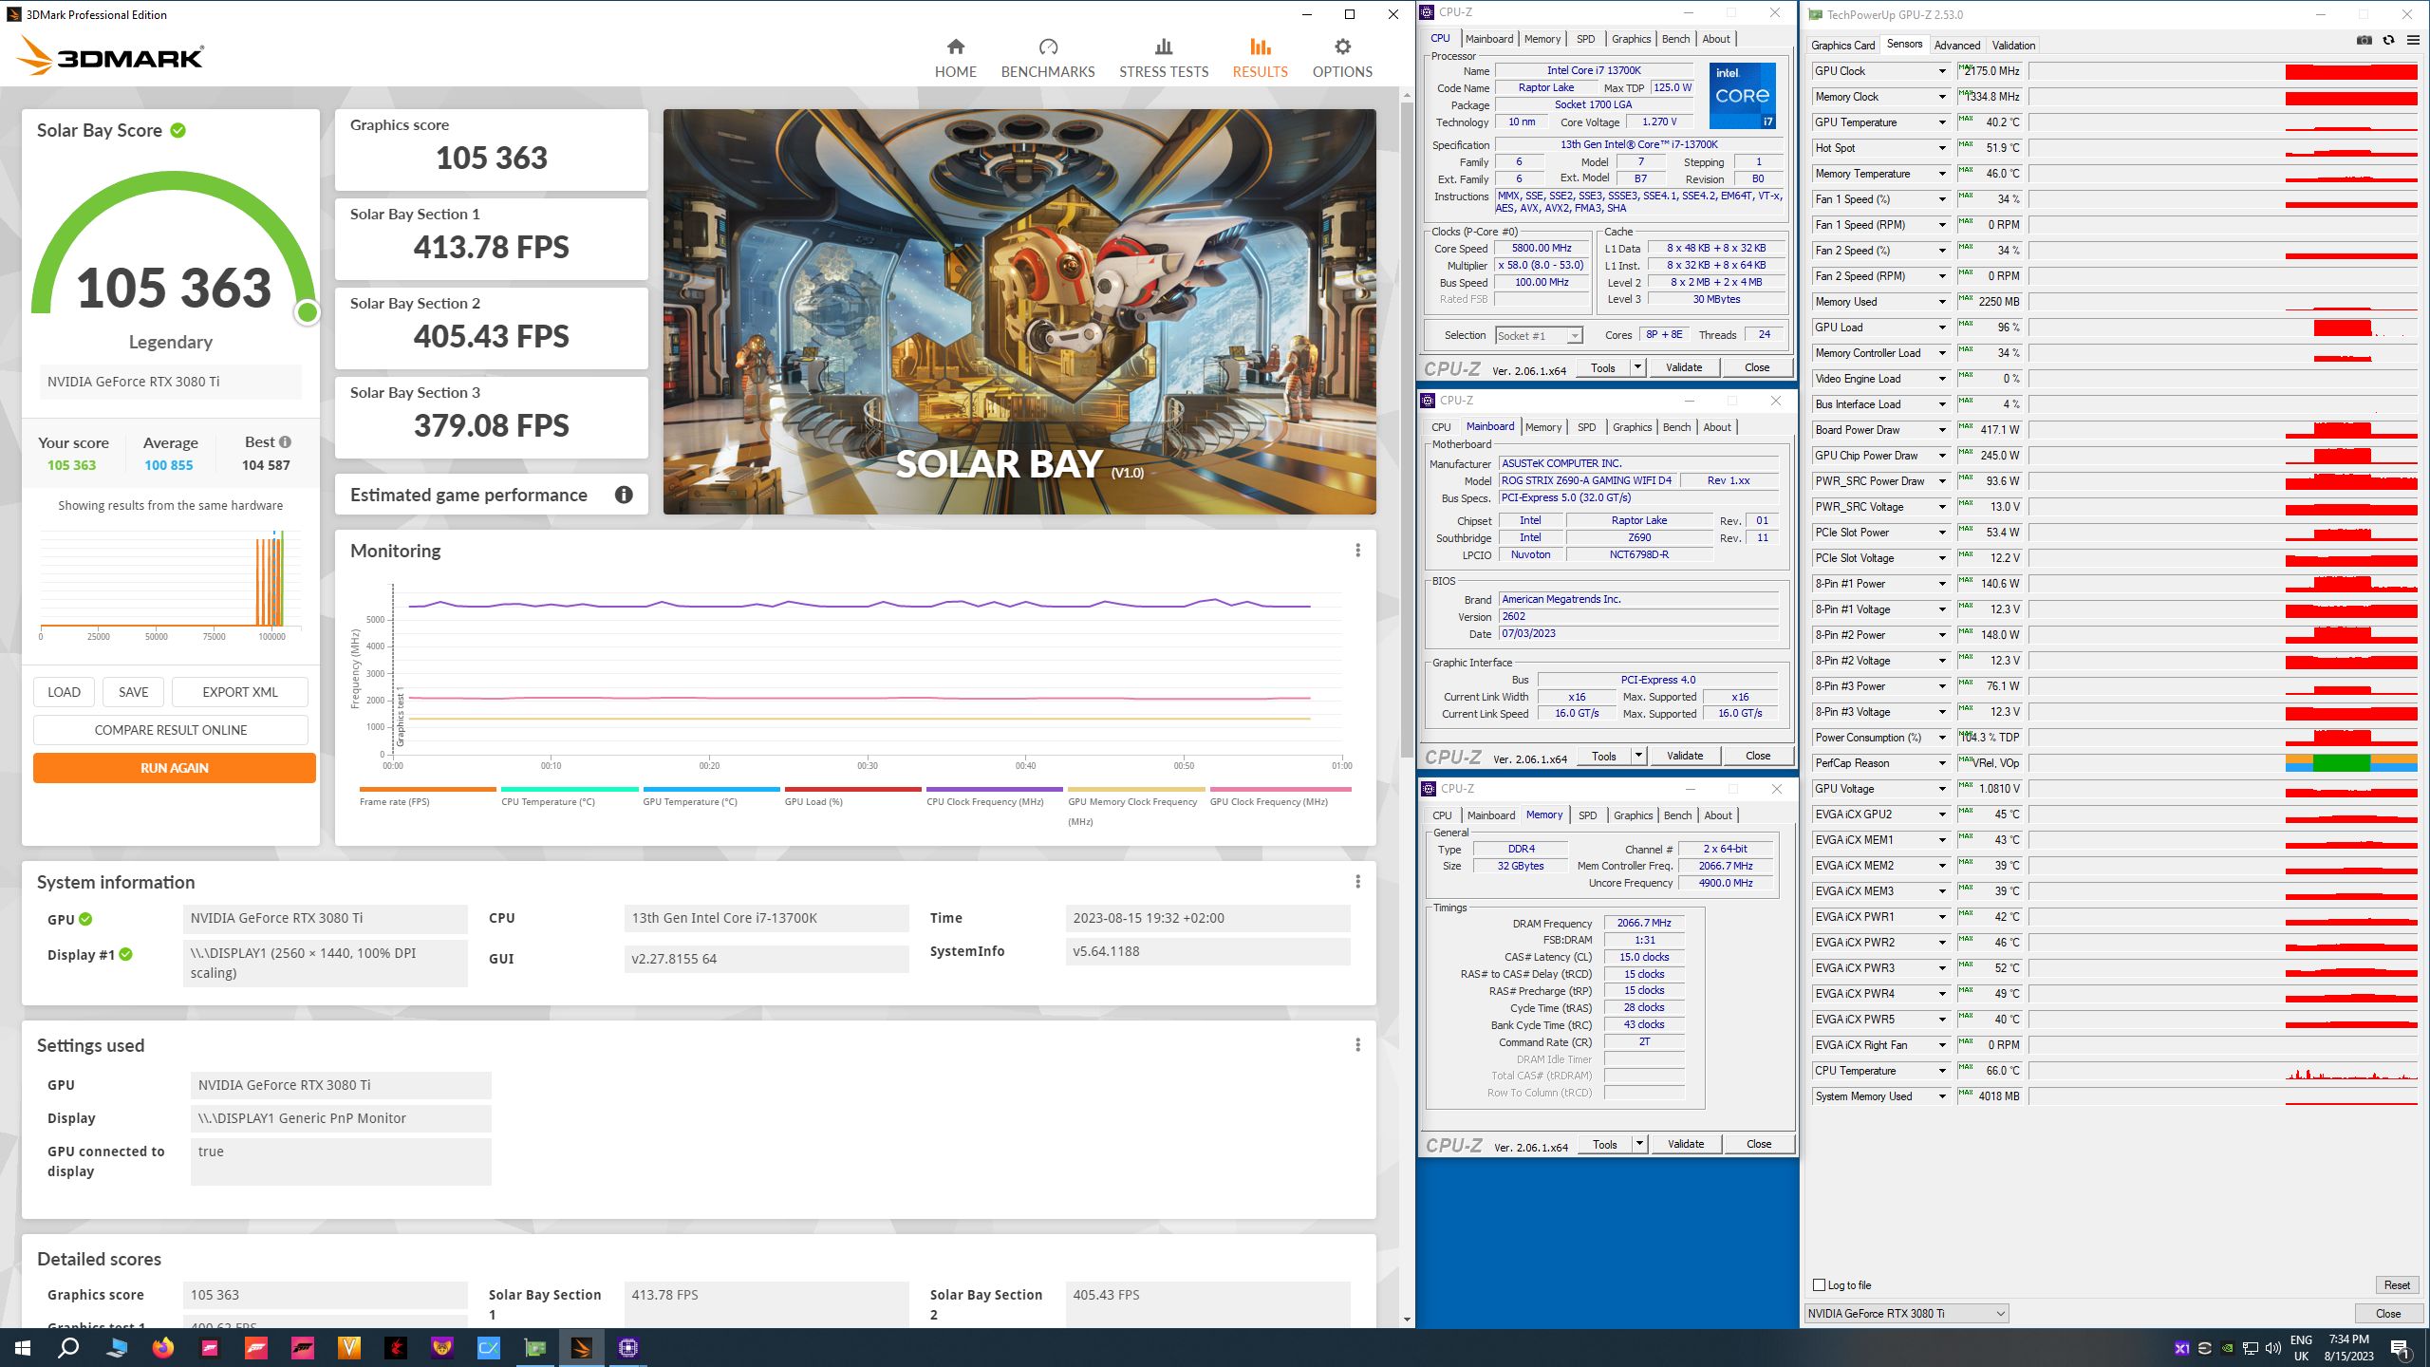2430x1367 pixels.
Task: Click the Estimated game performance info icon
Action: 624,495
